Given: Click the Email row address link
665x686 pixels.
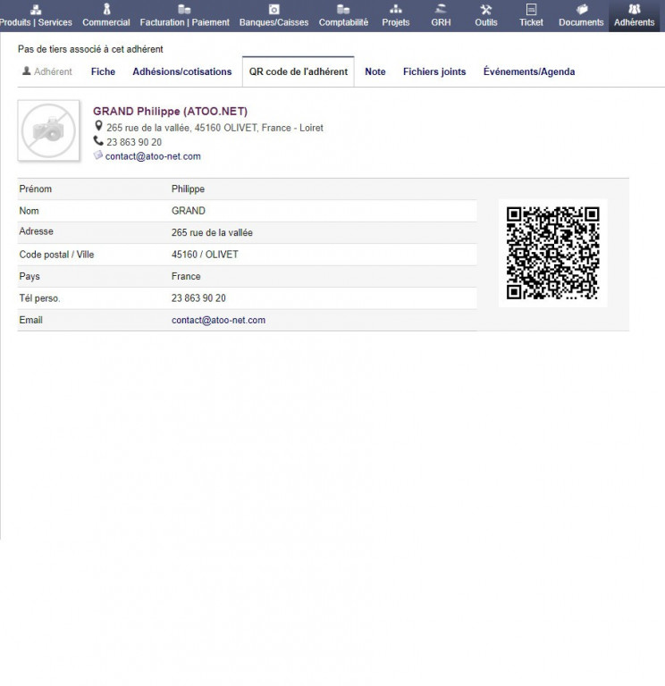Looking at the screenshot, I should pyautogui.click(x=218, y=320).
